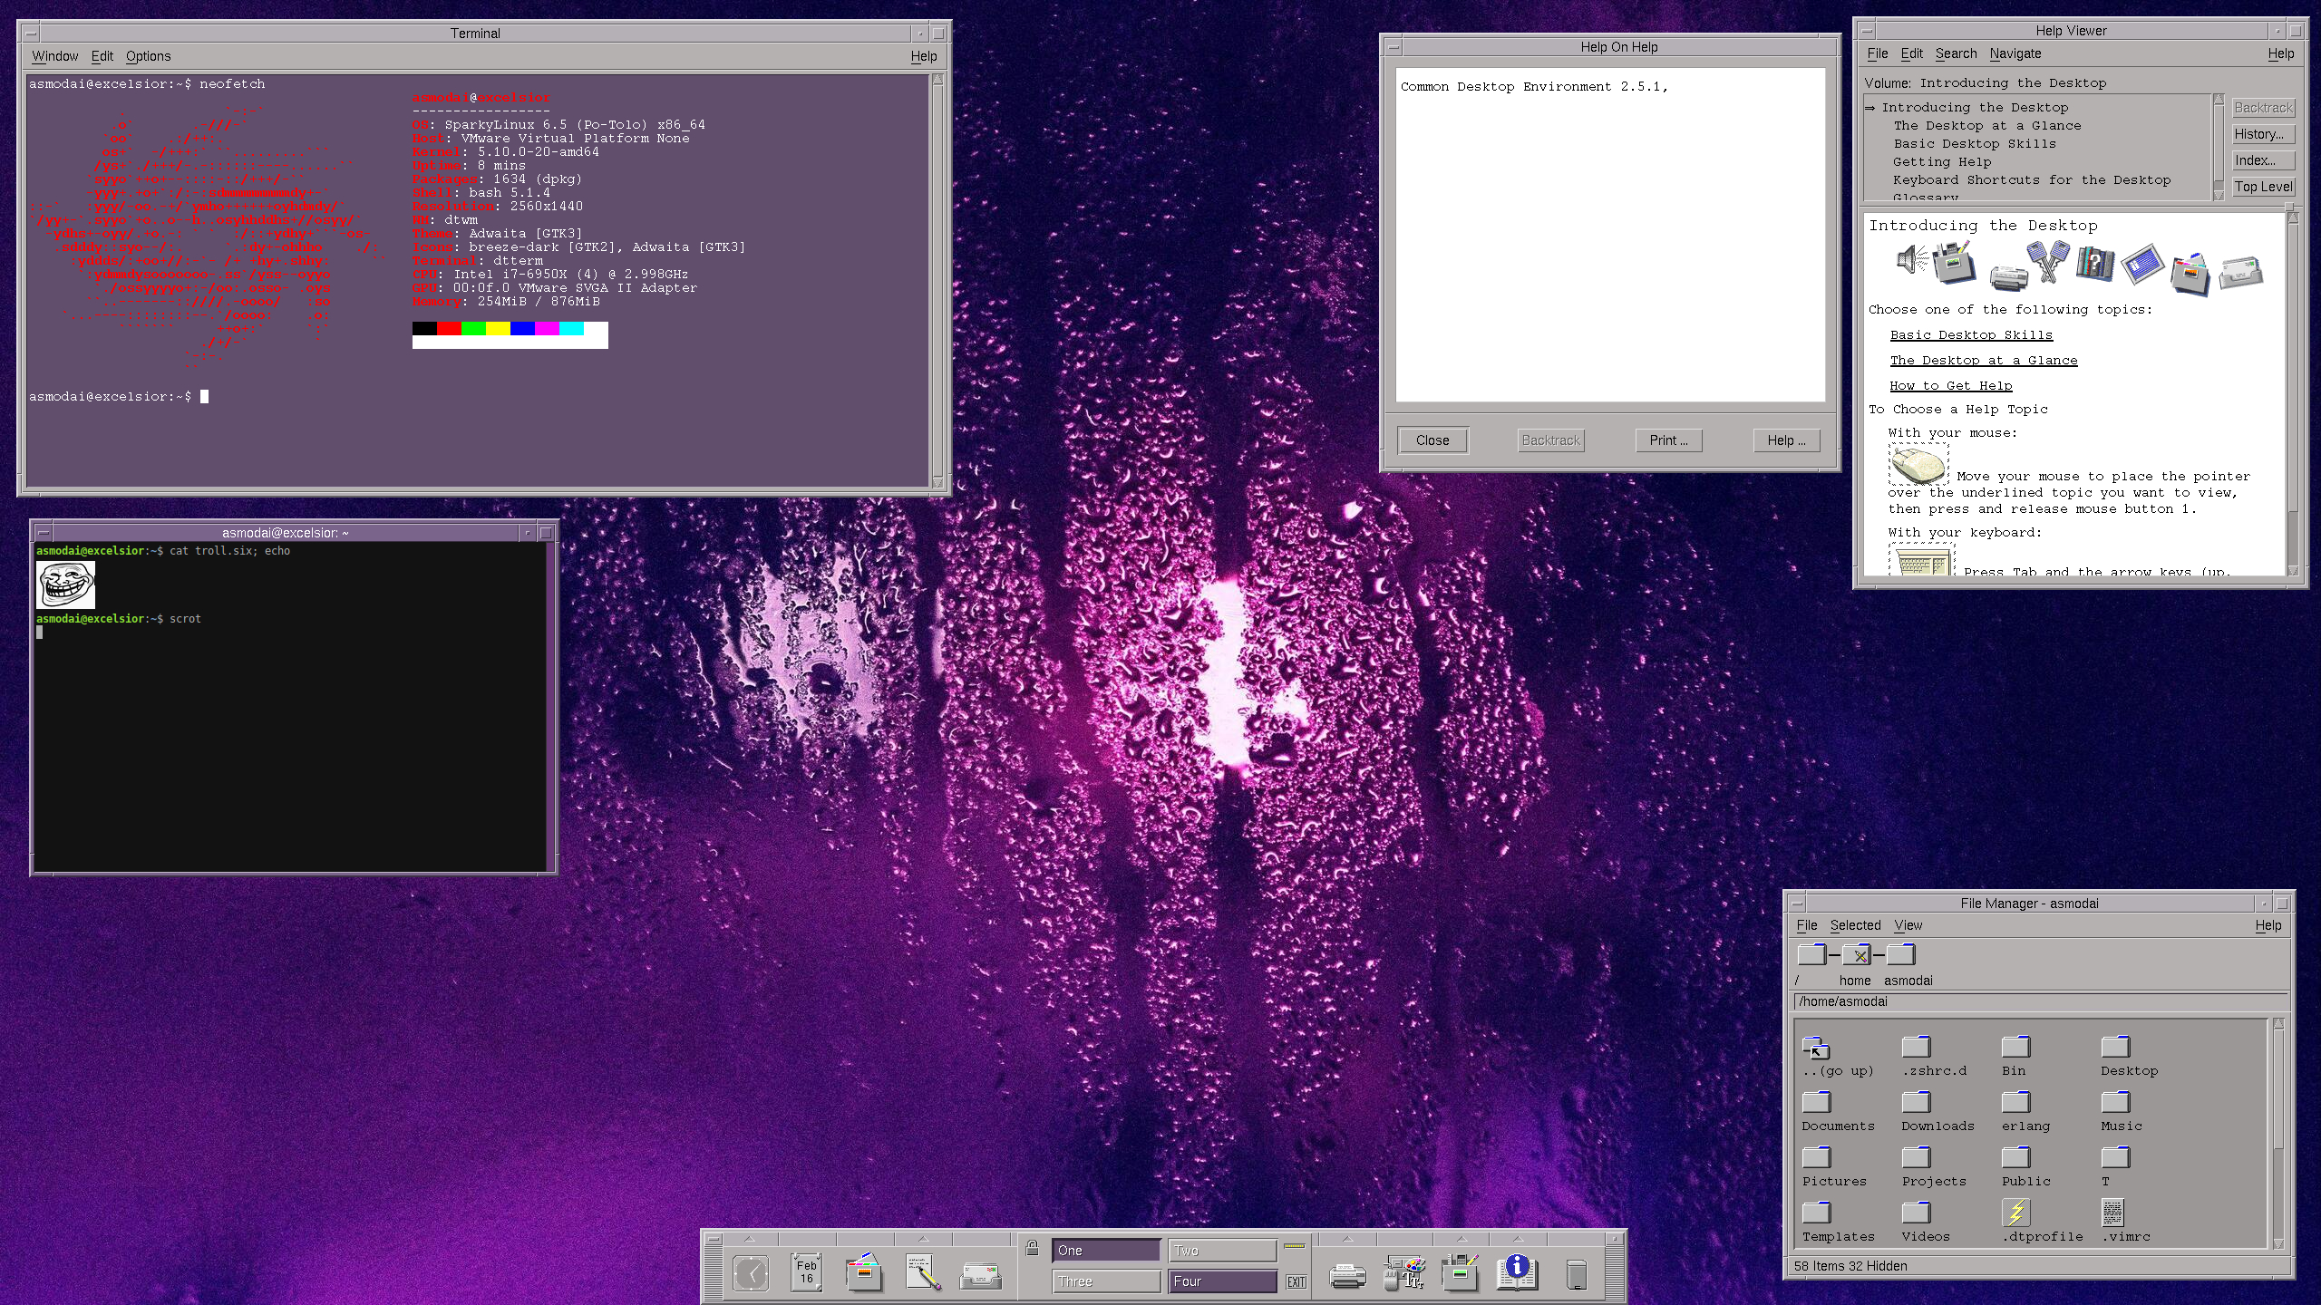Expand the subpanel arrow above the Text Editor
Screen dimensions: 2321x1305
(x=923, y=1239)
